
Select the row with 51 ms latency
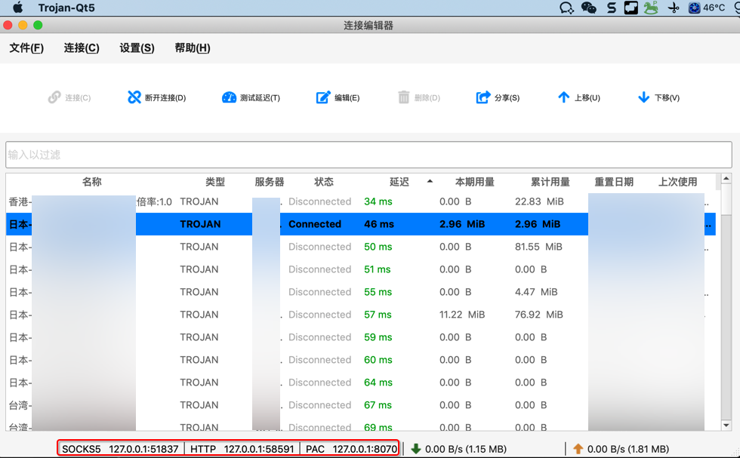(361, 269)
